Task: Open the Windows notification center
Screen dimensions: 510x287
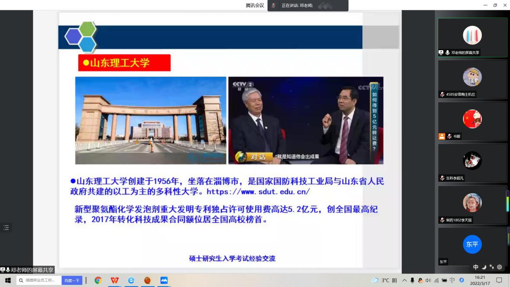Action: tap(499, 281)
